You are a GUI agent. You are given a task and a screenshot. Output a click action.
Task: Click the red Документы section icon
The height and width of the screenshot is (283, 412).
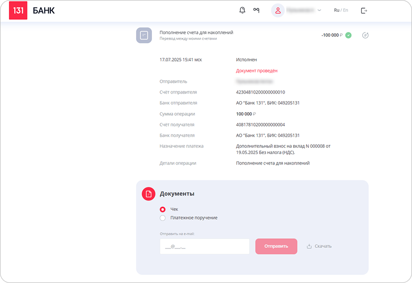pyautogui.click(x=148, y=194)
